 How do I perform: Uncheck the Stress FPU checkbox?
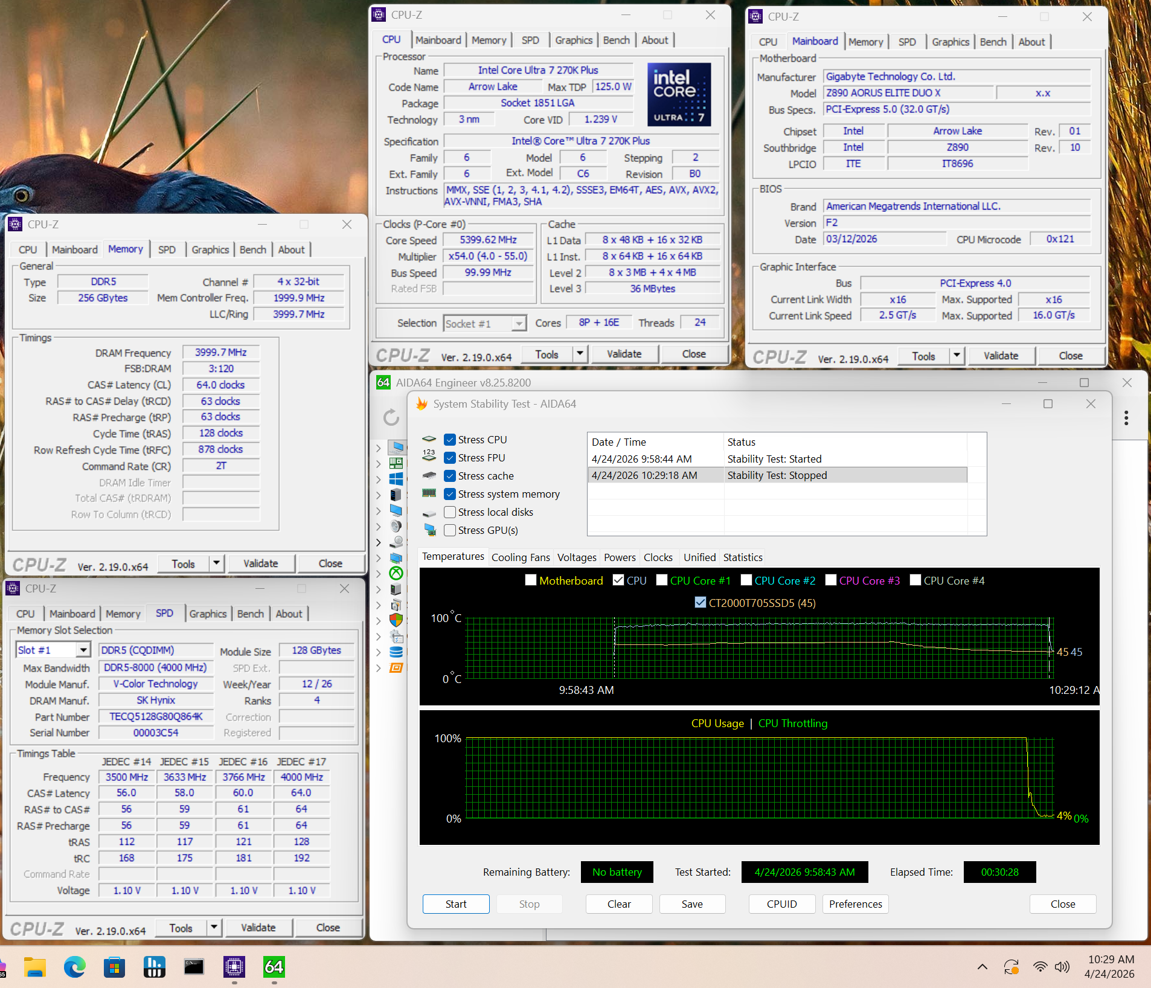450,458
